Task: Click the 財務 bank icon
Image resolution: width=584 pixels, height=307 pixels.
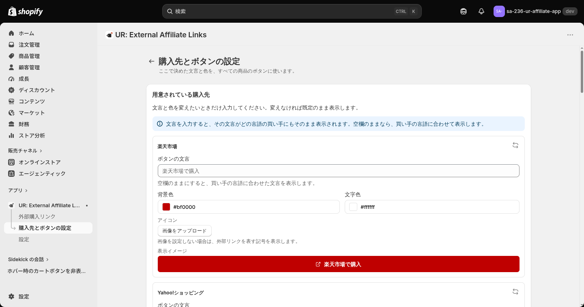Action: [x=11, y=124]
